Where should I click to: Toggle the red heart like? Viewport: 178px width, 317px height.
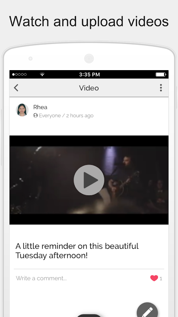point(154,279)
